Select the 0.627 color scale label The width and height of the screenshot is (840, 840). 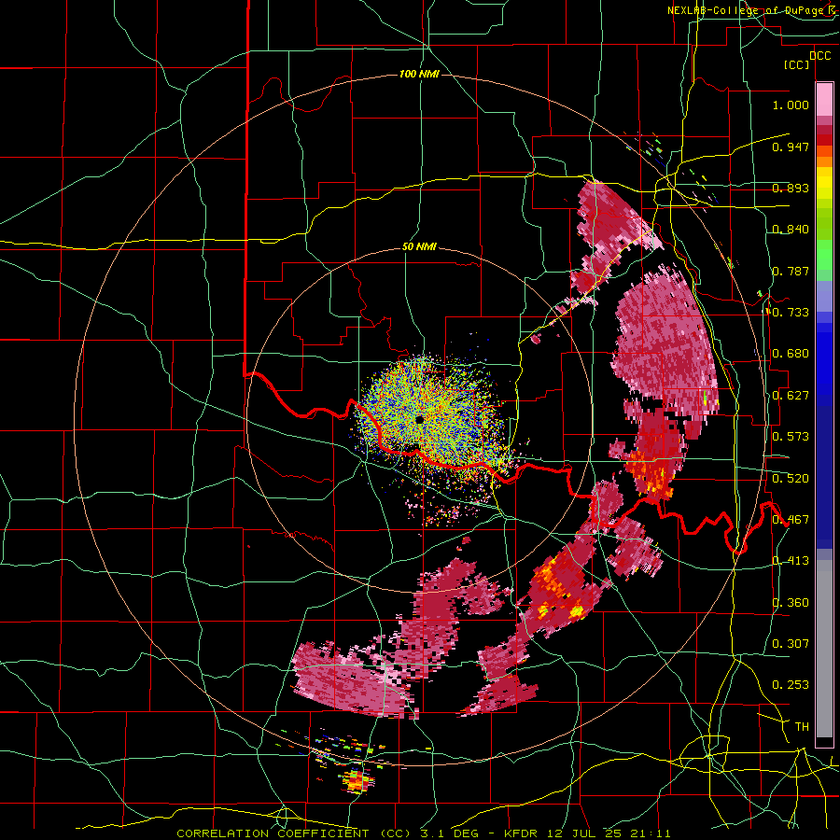coord(791,396)
